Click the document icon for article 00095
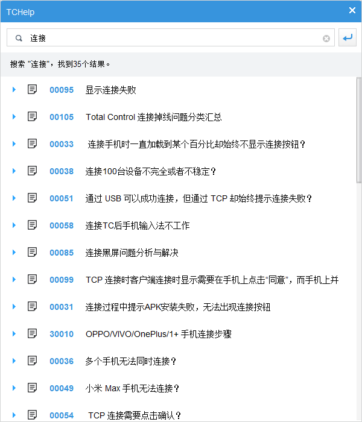 pyautogui.click(x=33, y=89)
